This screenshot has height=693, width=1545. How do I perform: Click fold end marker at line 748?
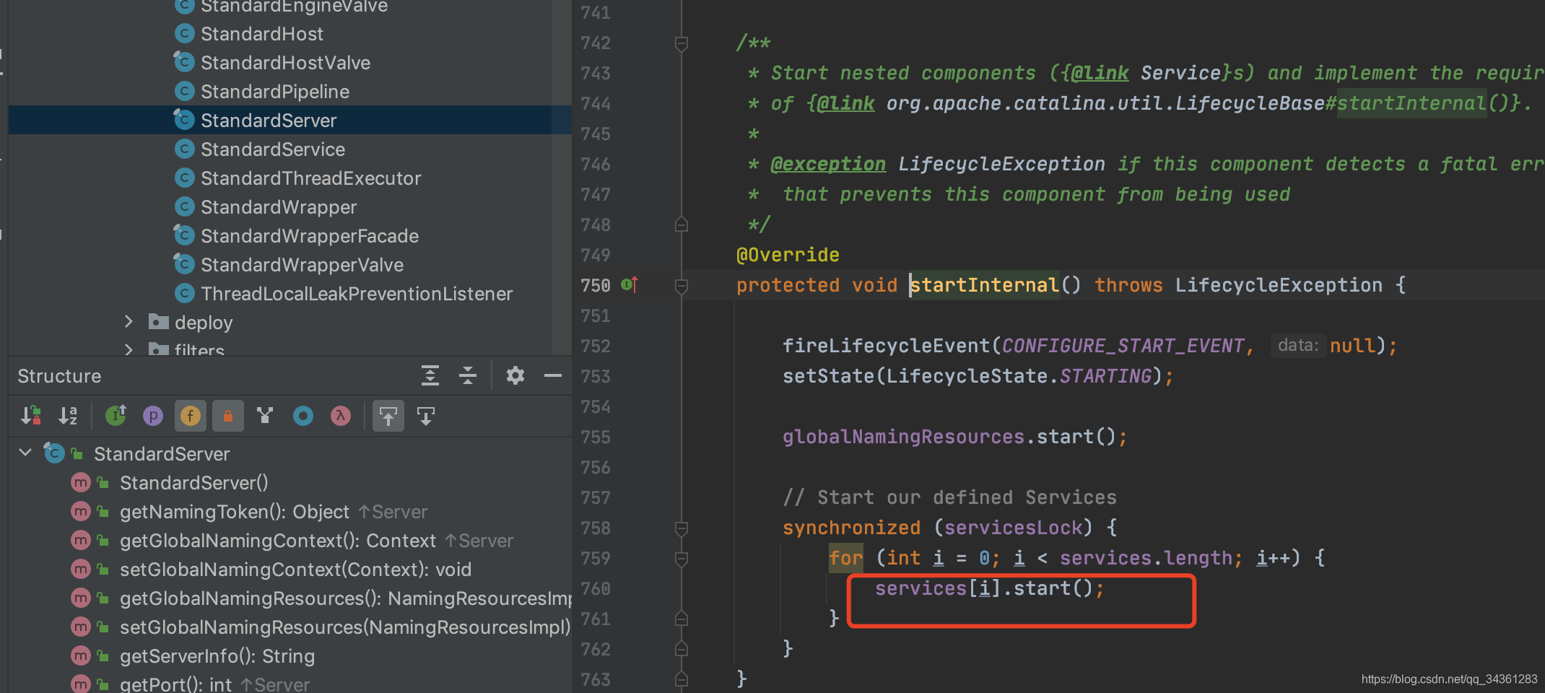681,225
